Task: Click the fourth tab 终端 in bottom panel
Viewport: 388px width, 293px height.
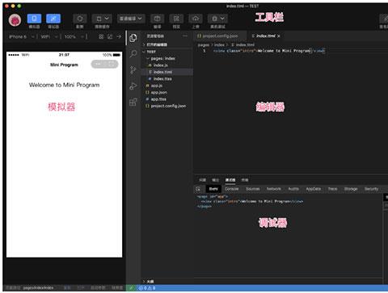Action: [x=245, y=180]
